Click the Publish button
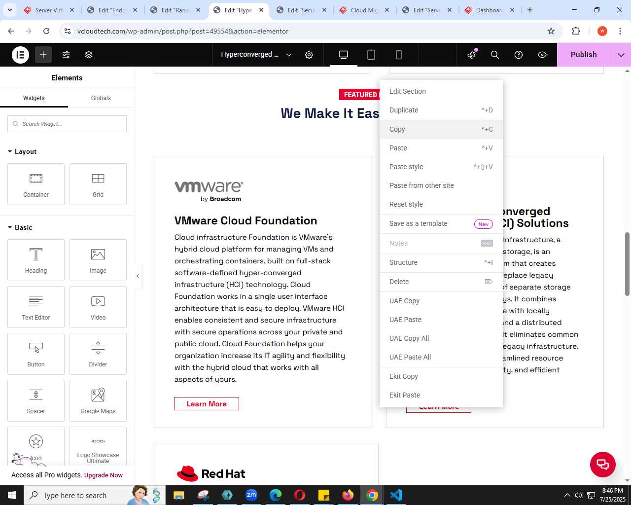The image size is (631, 505). [x=584, y=55]
